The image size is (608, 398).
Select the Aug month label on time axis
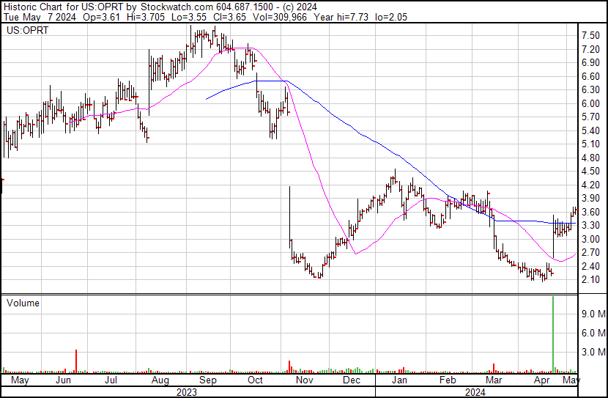(x=160, y=380)
